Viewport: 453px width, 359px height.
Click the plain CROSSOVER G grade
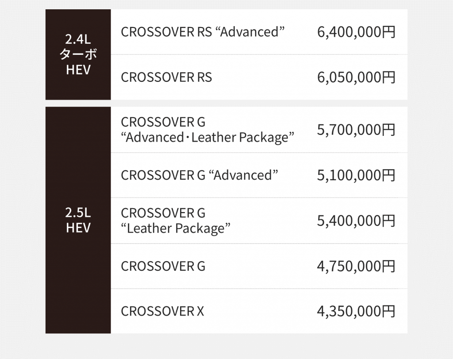pos(163,266)
